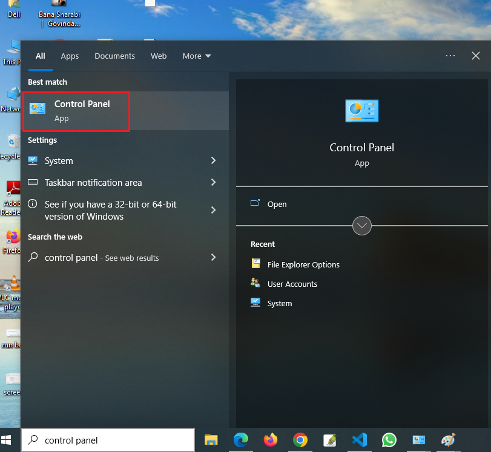Open recent System item in preview pane

271,303
